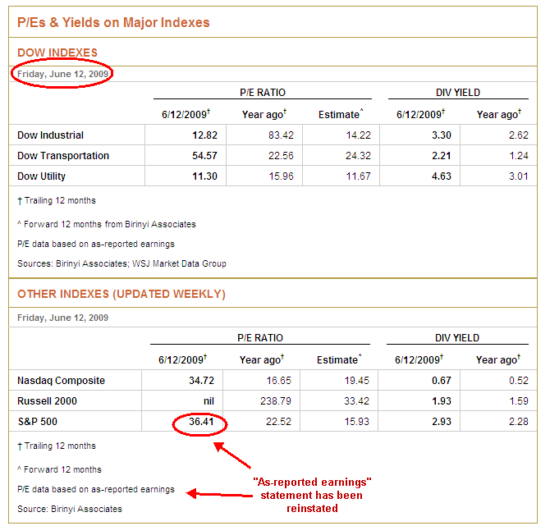550x526 pixels.
Task: Select the Dow Utility dividend yield 4.63
Action: (x=440, y=176)
